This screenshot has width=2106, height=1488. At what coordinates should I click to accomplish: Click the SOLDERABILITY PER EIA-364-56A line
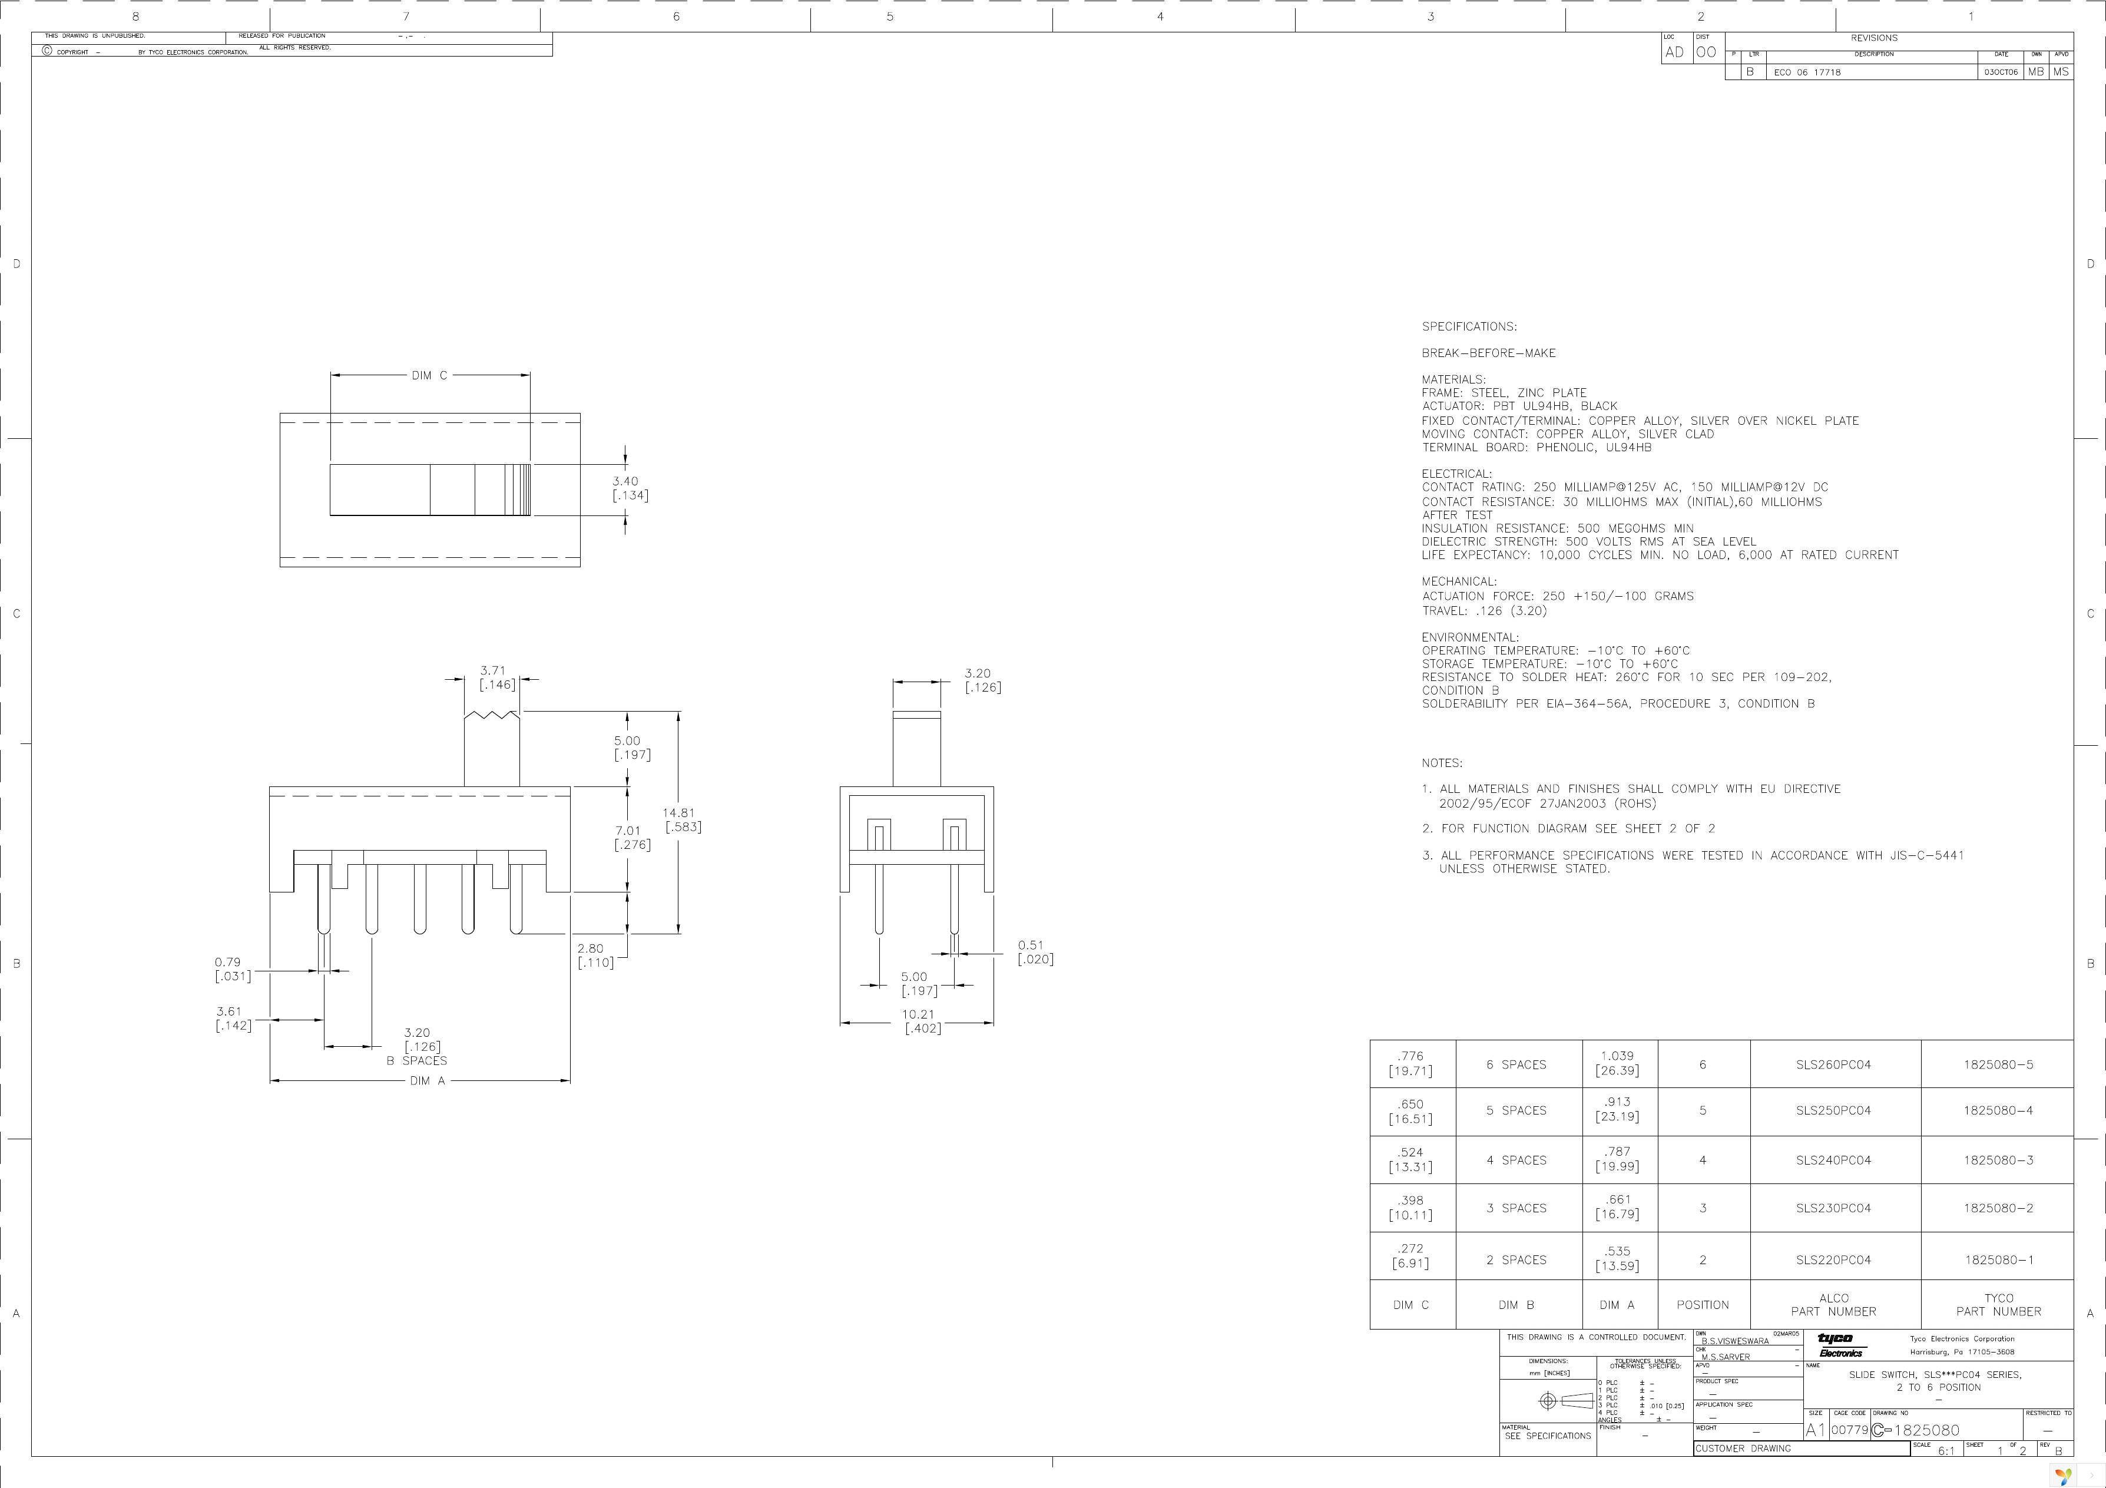point(1618,703)
